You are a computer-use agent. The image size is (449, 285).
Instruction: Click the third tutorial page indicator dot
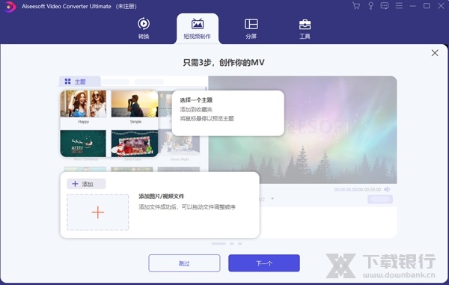240,244
